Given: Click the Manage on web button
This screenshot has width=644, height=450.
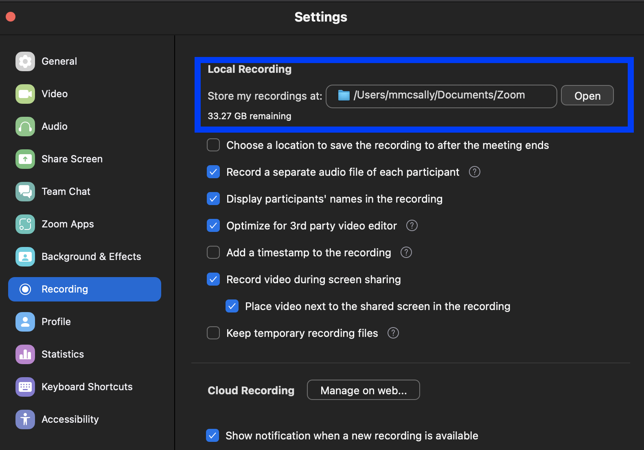Looking at the screenshot, I should (363, 390).
